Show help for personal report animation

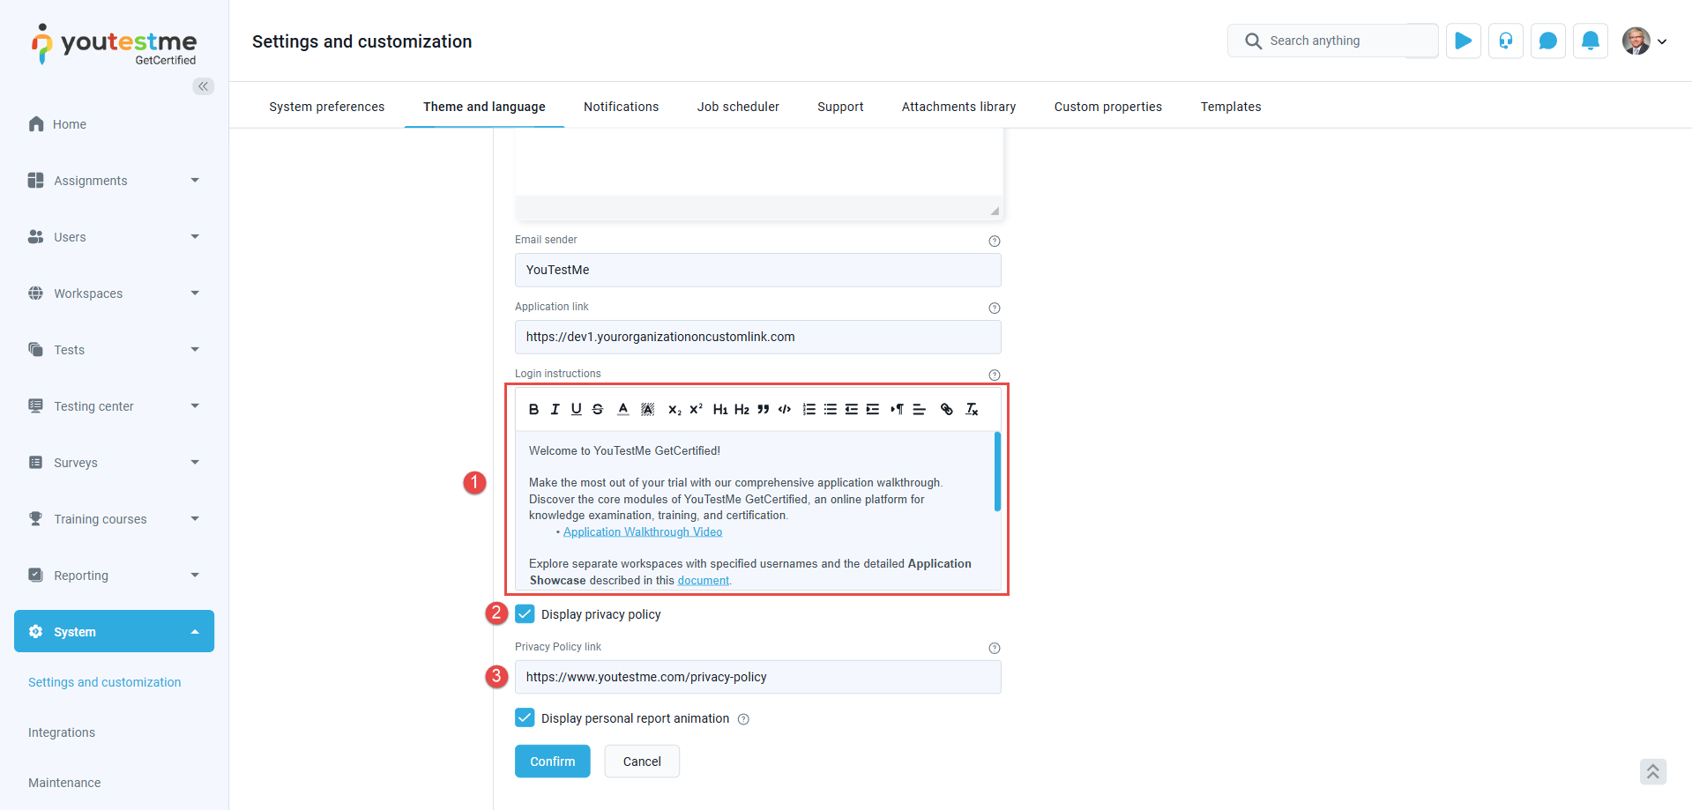click(743, 719)
